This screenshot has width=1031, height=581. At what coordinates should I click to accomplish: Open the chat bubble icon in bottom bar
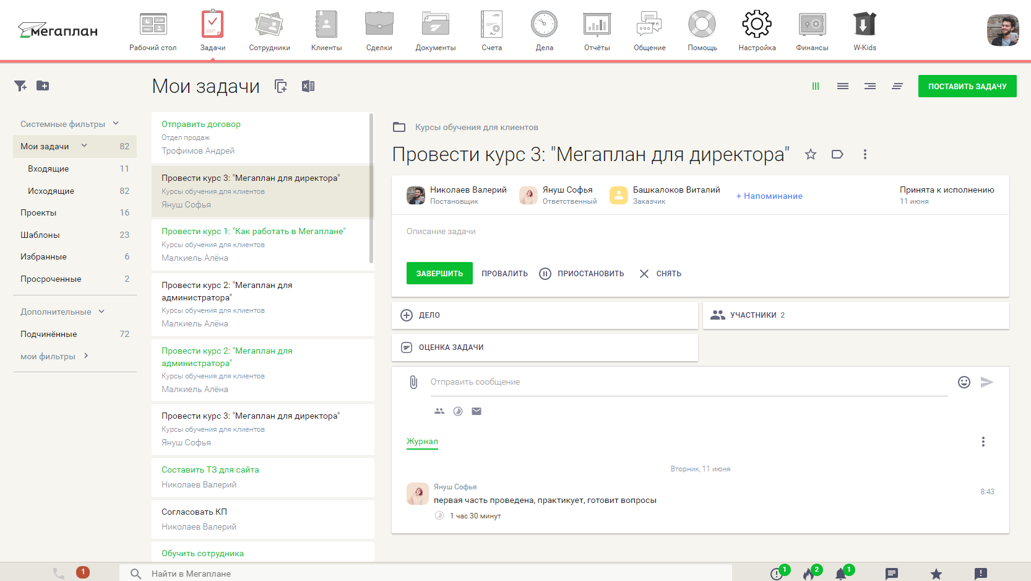(892, 574)
